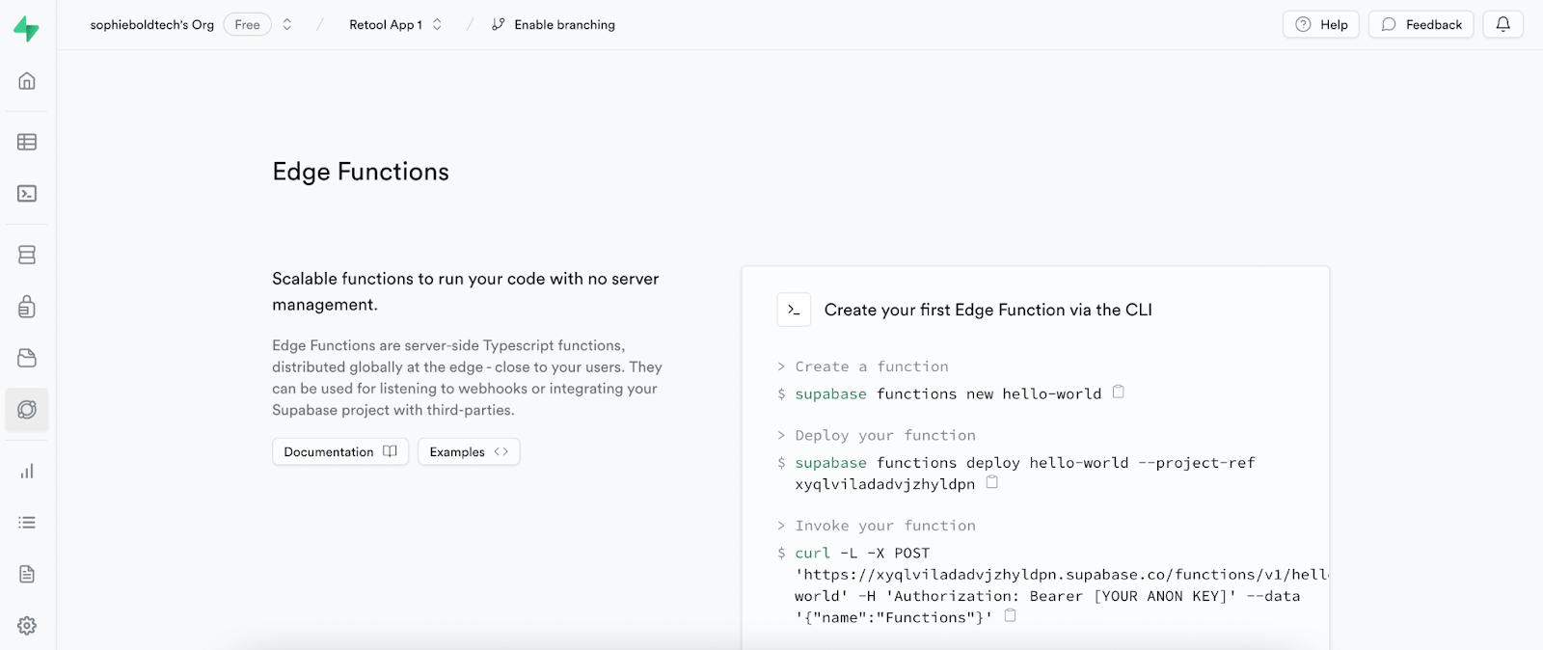Open the Storage icon in sidebar
Image resolution: width=1543 pixels, height=650 pixels.
(27, 358)
